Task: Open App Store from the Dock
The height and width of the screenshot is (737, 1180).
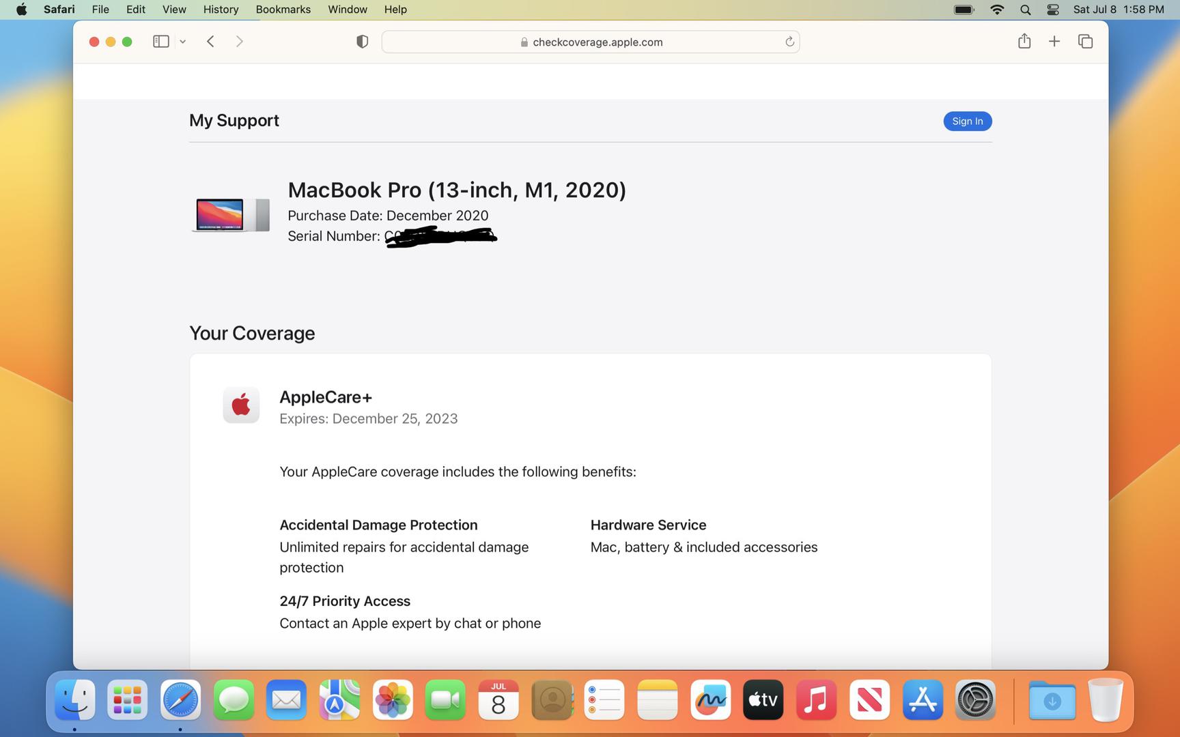Action: [x=923, y=699]
